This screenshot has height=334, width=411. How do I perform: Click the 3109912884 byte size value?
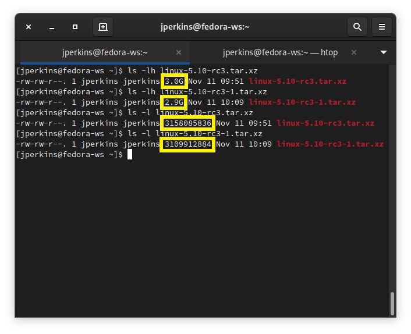click(x=187, y=144)
